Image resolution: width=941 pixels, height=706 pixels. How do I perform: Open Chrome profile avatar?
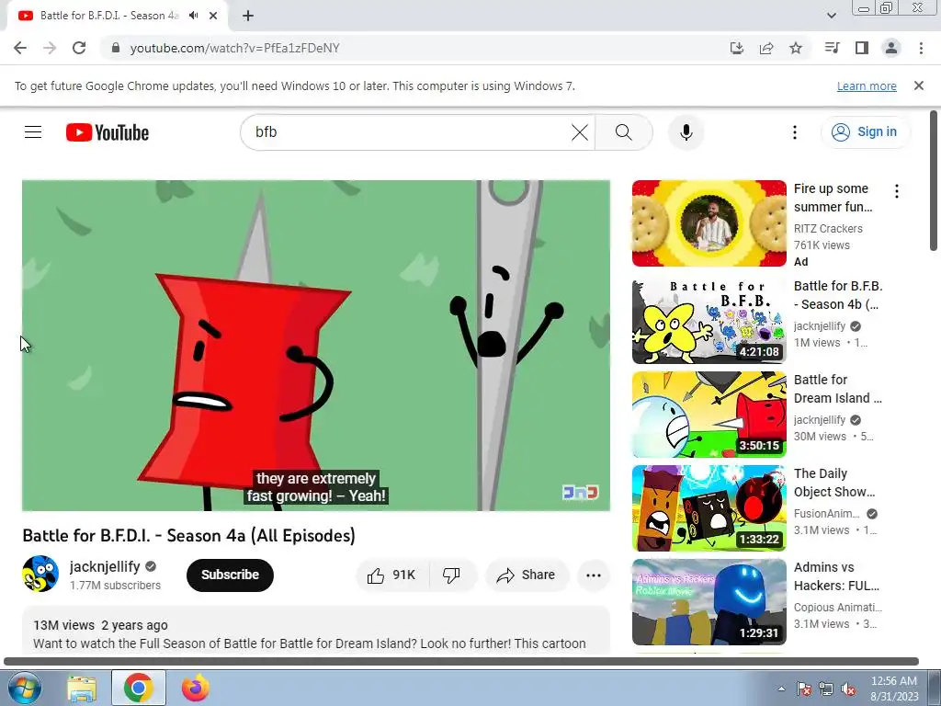(891, 48)
